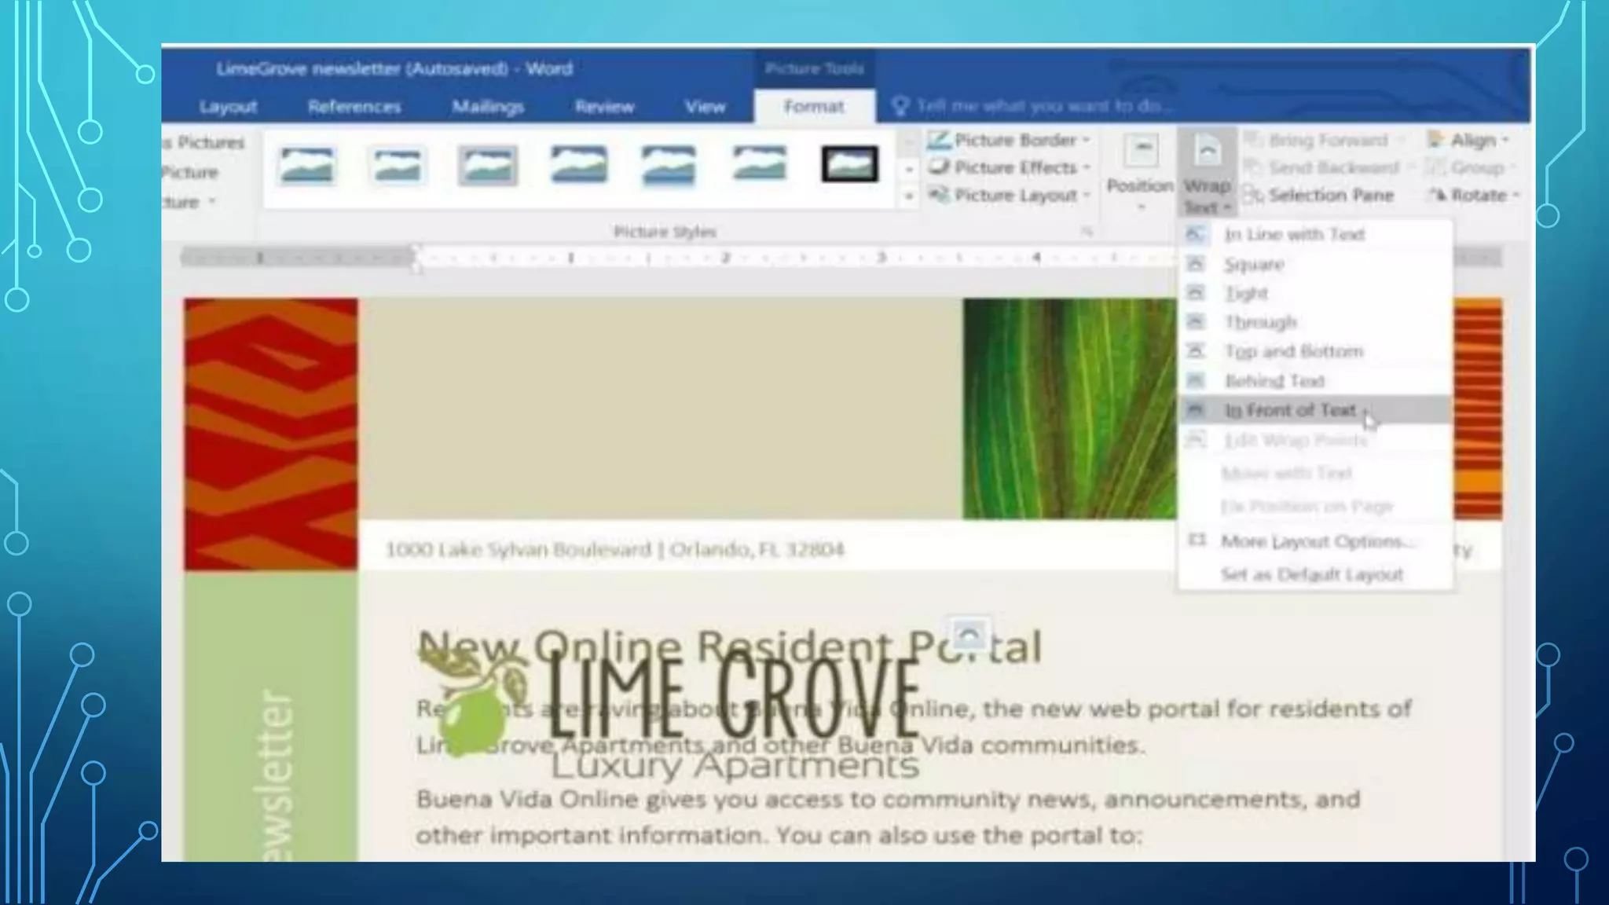This screenshot has width=1609, height=905.
Task: Expand picture styles gallery more arrow
Action: click(909, 196)
